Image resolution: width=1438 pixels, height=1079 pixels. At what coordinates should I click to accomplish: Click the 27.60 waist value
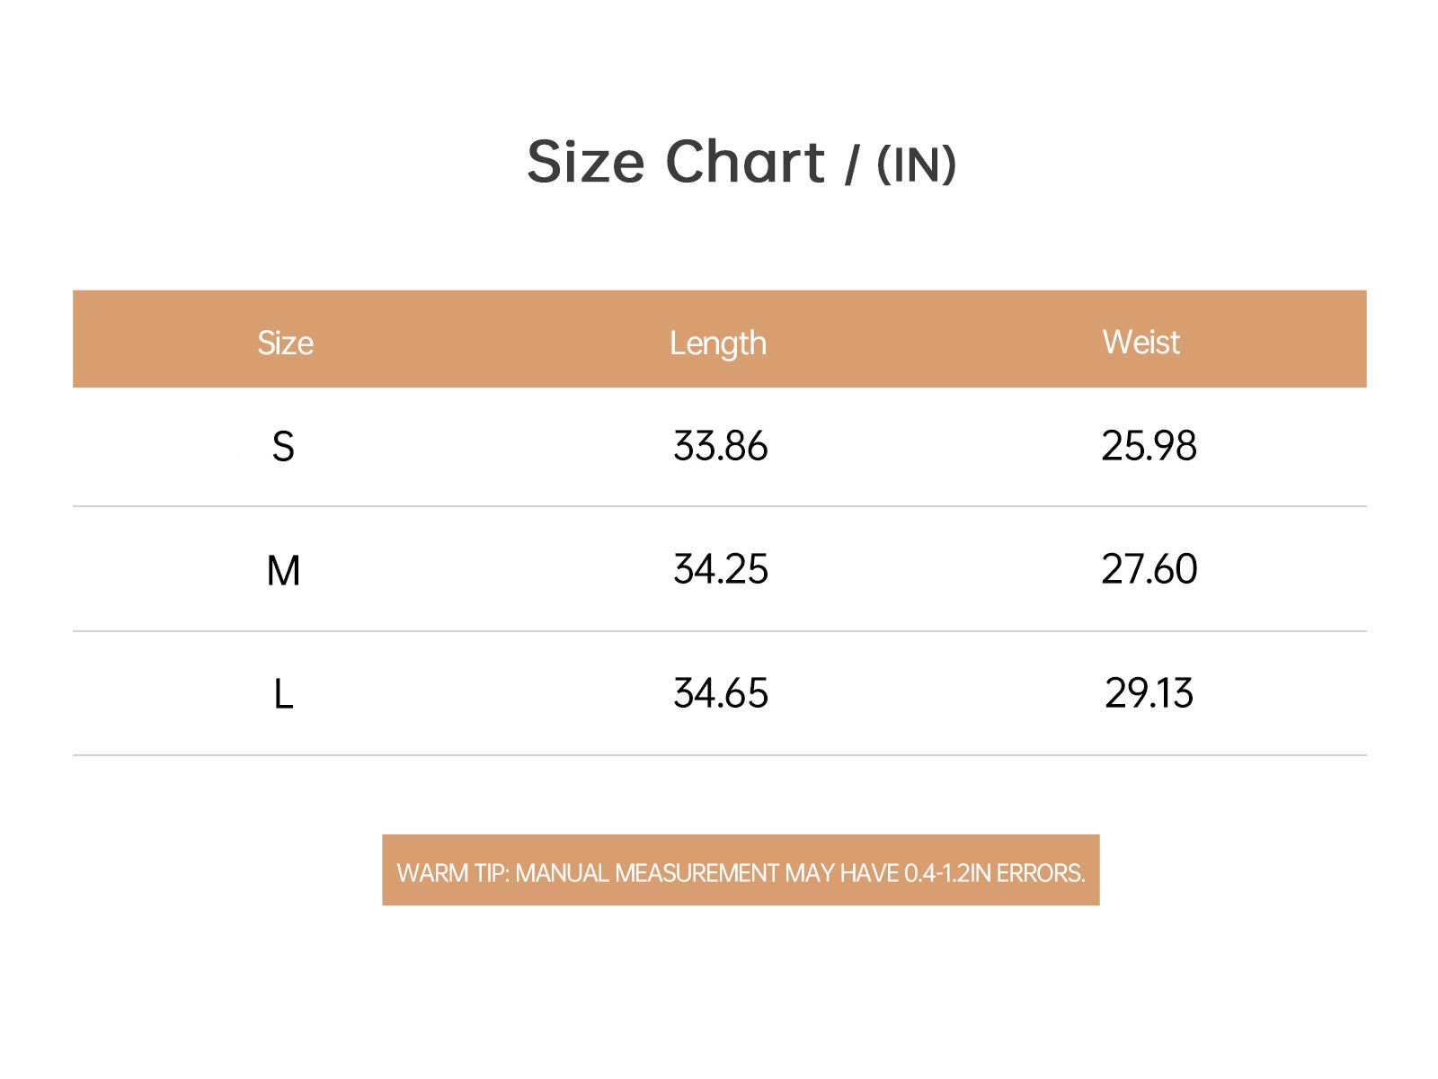tap(1149, 569)
